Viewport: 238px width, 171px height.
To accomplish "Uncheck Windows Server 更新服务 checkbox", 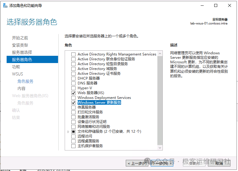I will click(73, 103).
